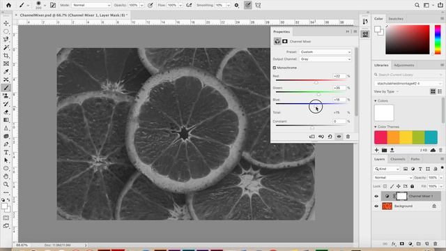
Task: Open Output Channel dropdown showing Gray
Action: point(325,59)
